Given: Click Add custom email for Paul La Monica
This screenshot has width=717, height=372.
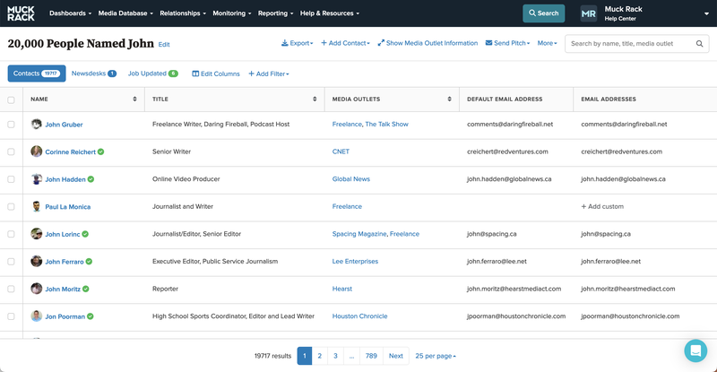Looking at the screenshot, I should 602,206.
